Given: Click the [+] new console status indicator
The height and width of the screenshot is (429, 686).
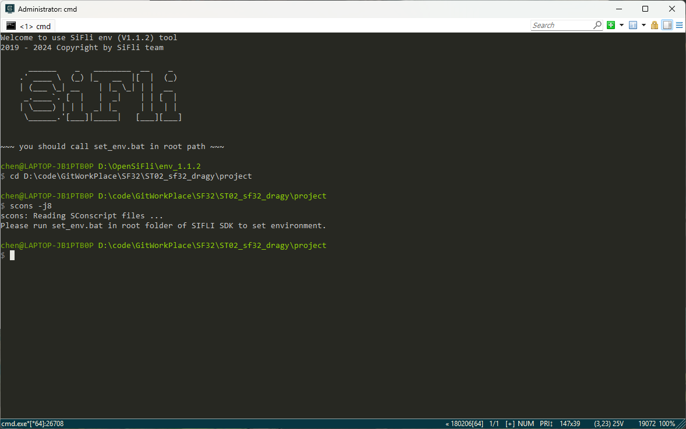Looking at the screenshot, I should pyautogui.click(x=510, y=424).
